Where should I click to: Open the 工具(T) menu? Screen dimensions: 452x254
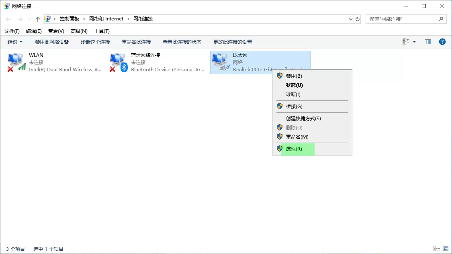[102, 31]
